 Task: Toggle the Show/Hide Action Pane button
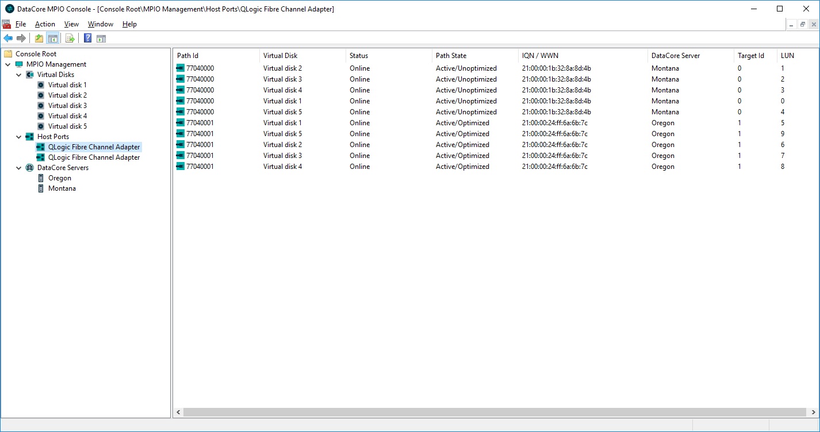[x=101, y=38]
